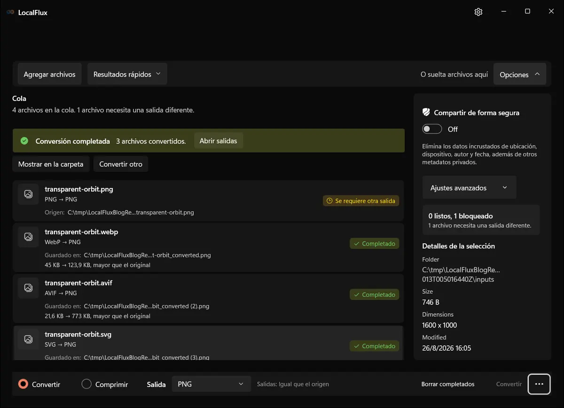Select the transparent-orbit.webp file name
Screen dimensions: 564x408
pos(81,232)
